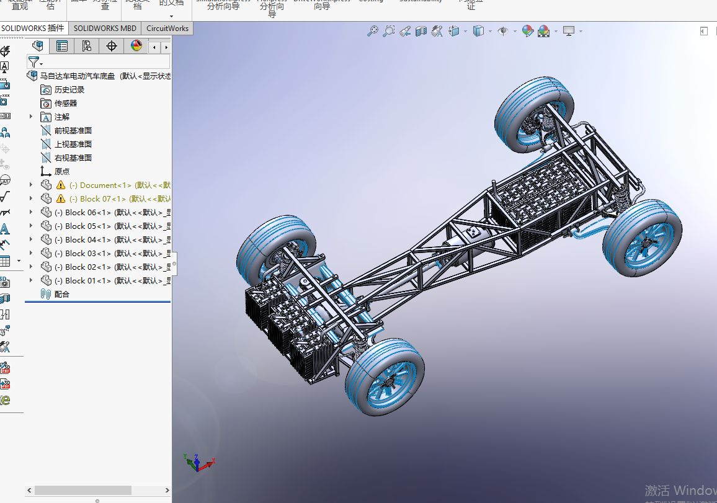
Task: Open the View Orientation dropdown arrow
Action: 466,32
